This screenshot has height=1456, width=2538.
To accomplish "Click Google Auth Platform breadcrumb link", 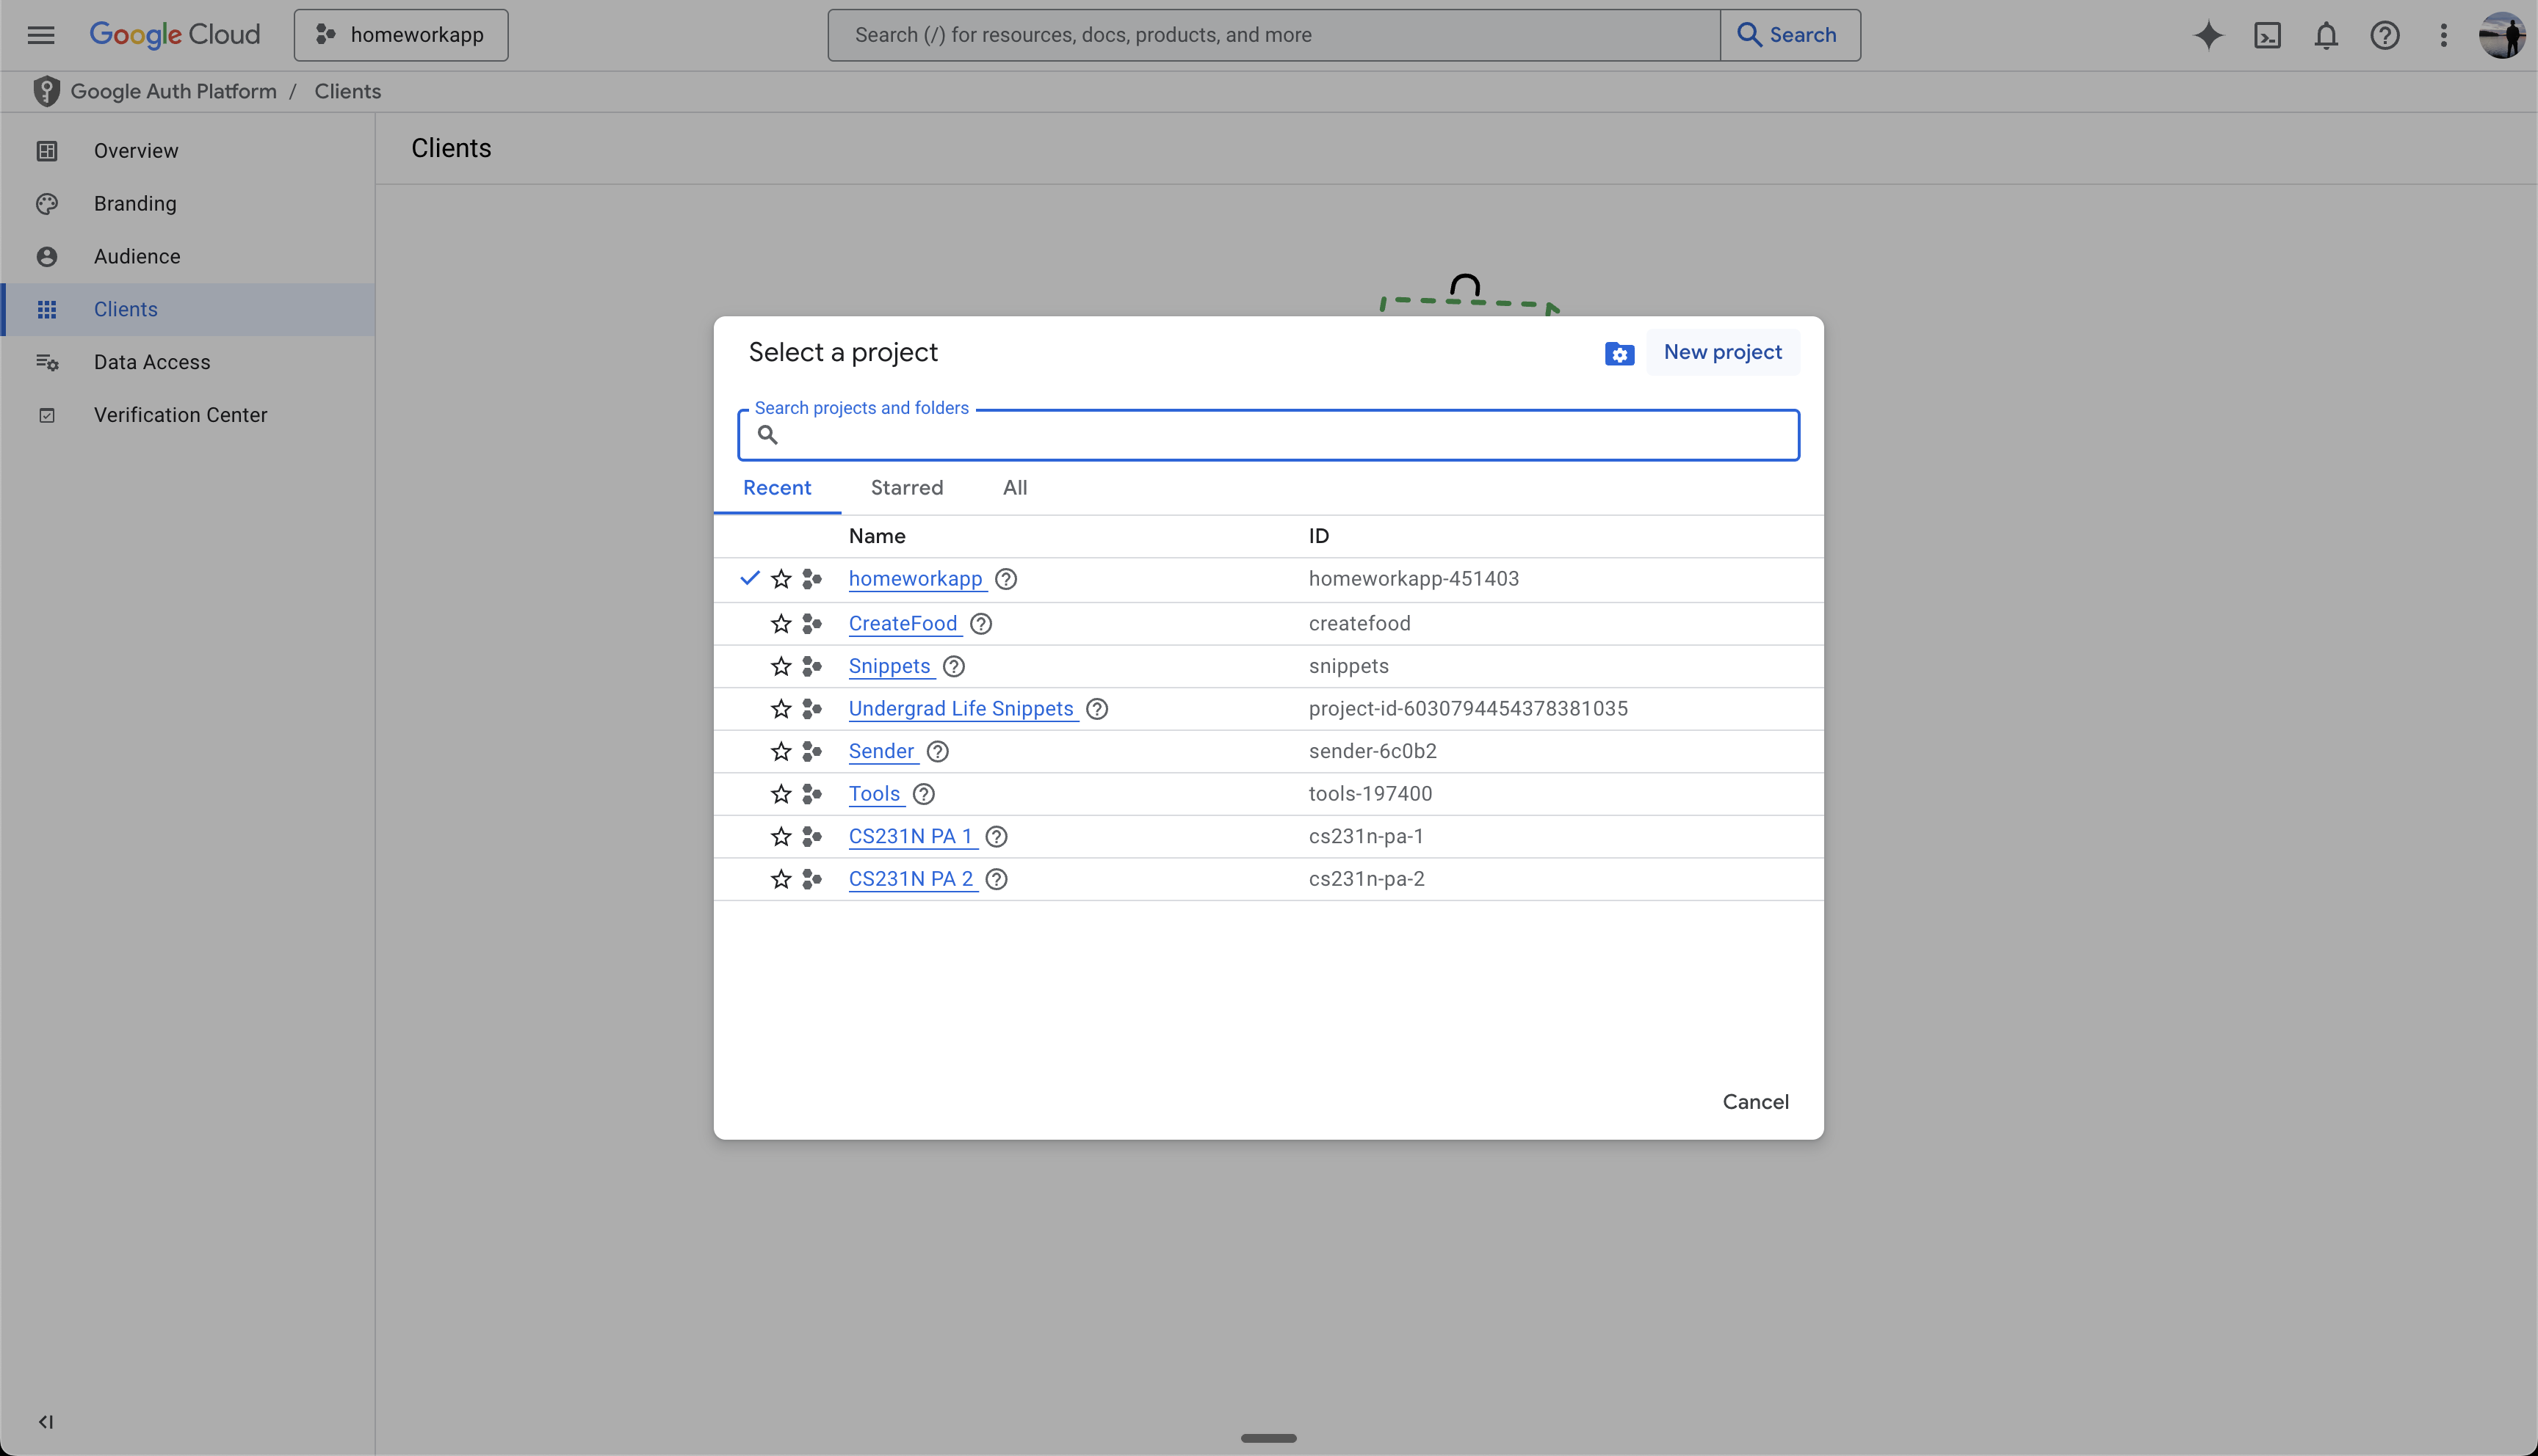I will coord(173,91).
